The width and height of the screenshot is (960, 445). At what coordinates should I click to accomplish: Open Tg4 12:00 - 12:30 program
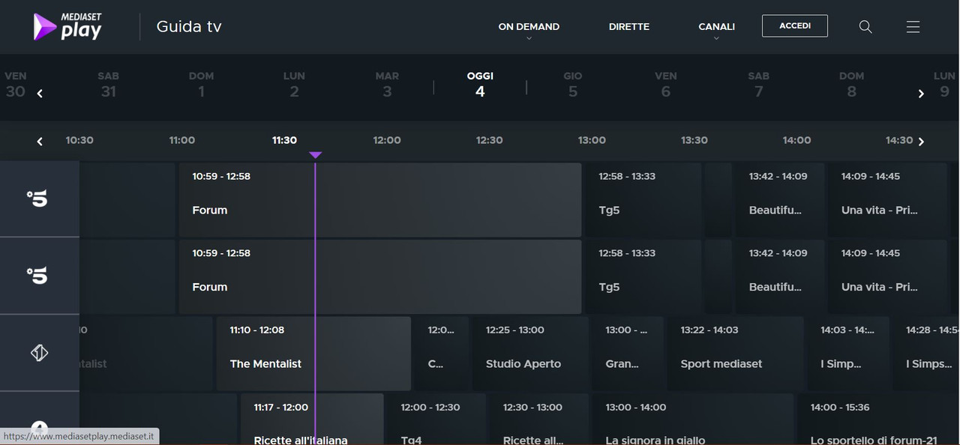436,420
